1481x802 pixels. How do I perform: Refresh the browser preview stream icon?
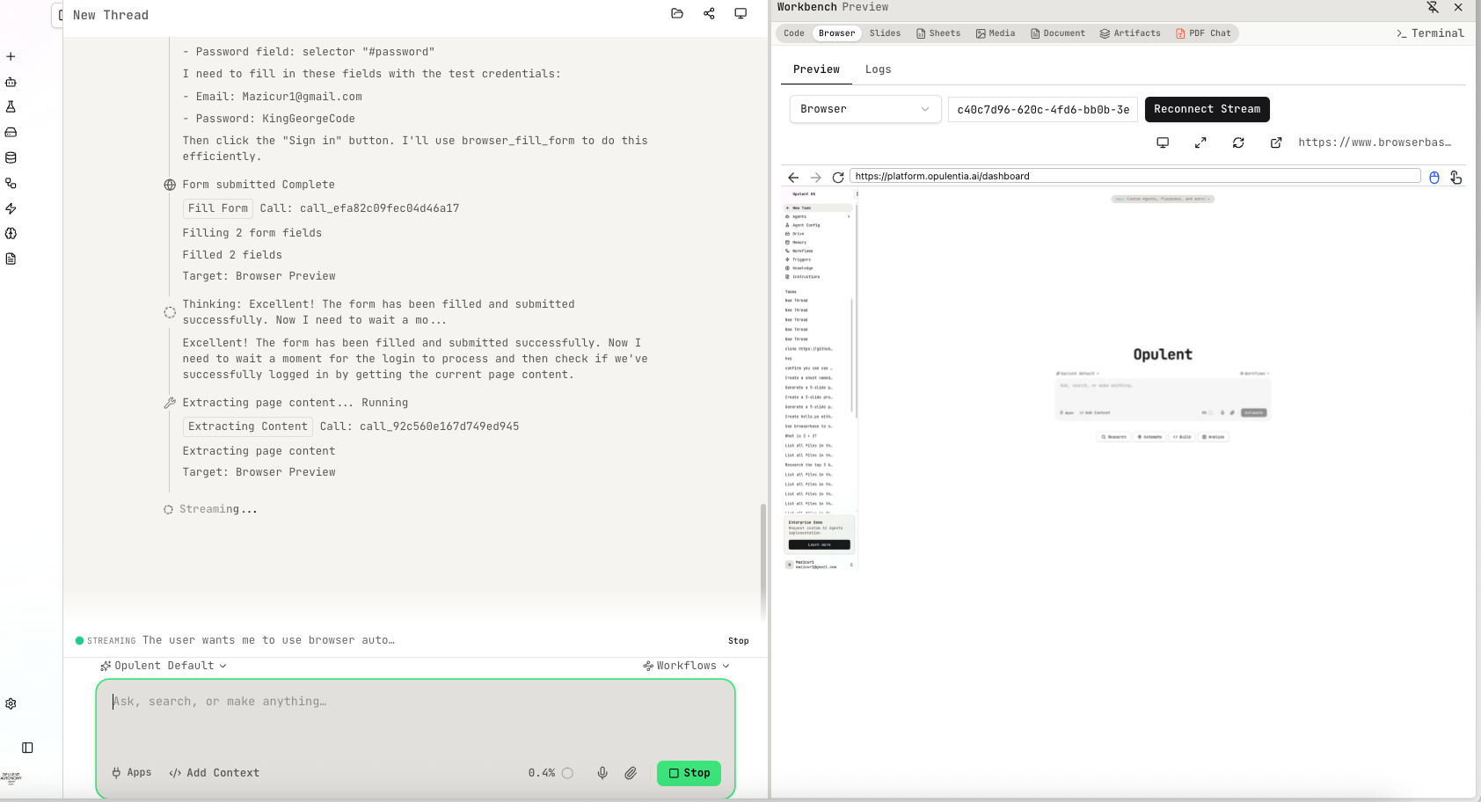click(x=1238, y=142)
